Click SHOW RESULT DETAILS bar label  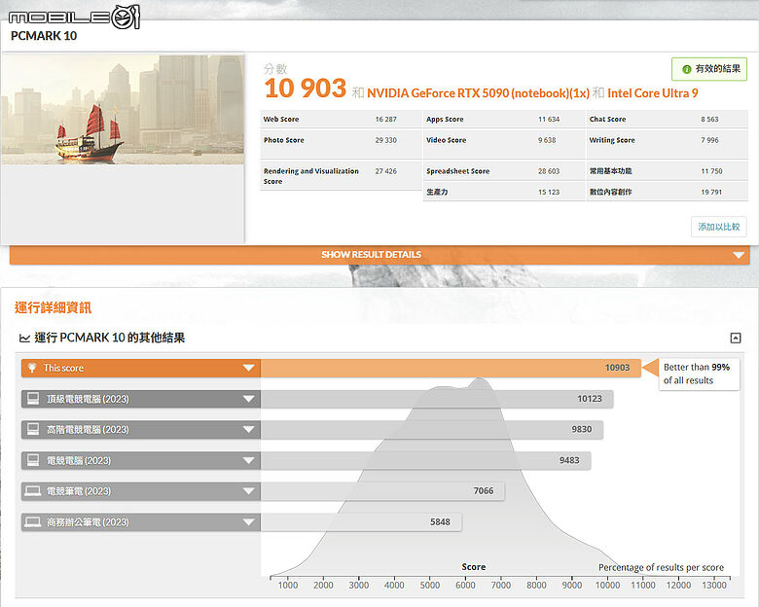pos(372,255)
